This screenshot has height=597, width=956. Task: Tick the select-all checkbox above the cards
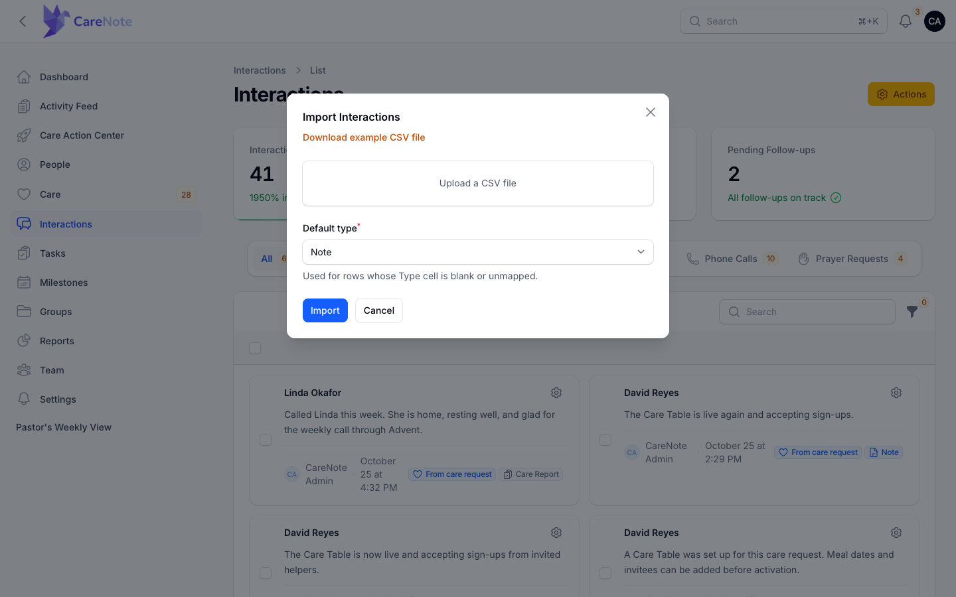[255, 348]
